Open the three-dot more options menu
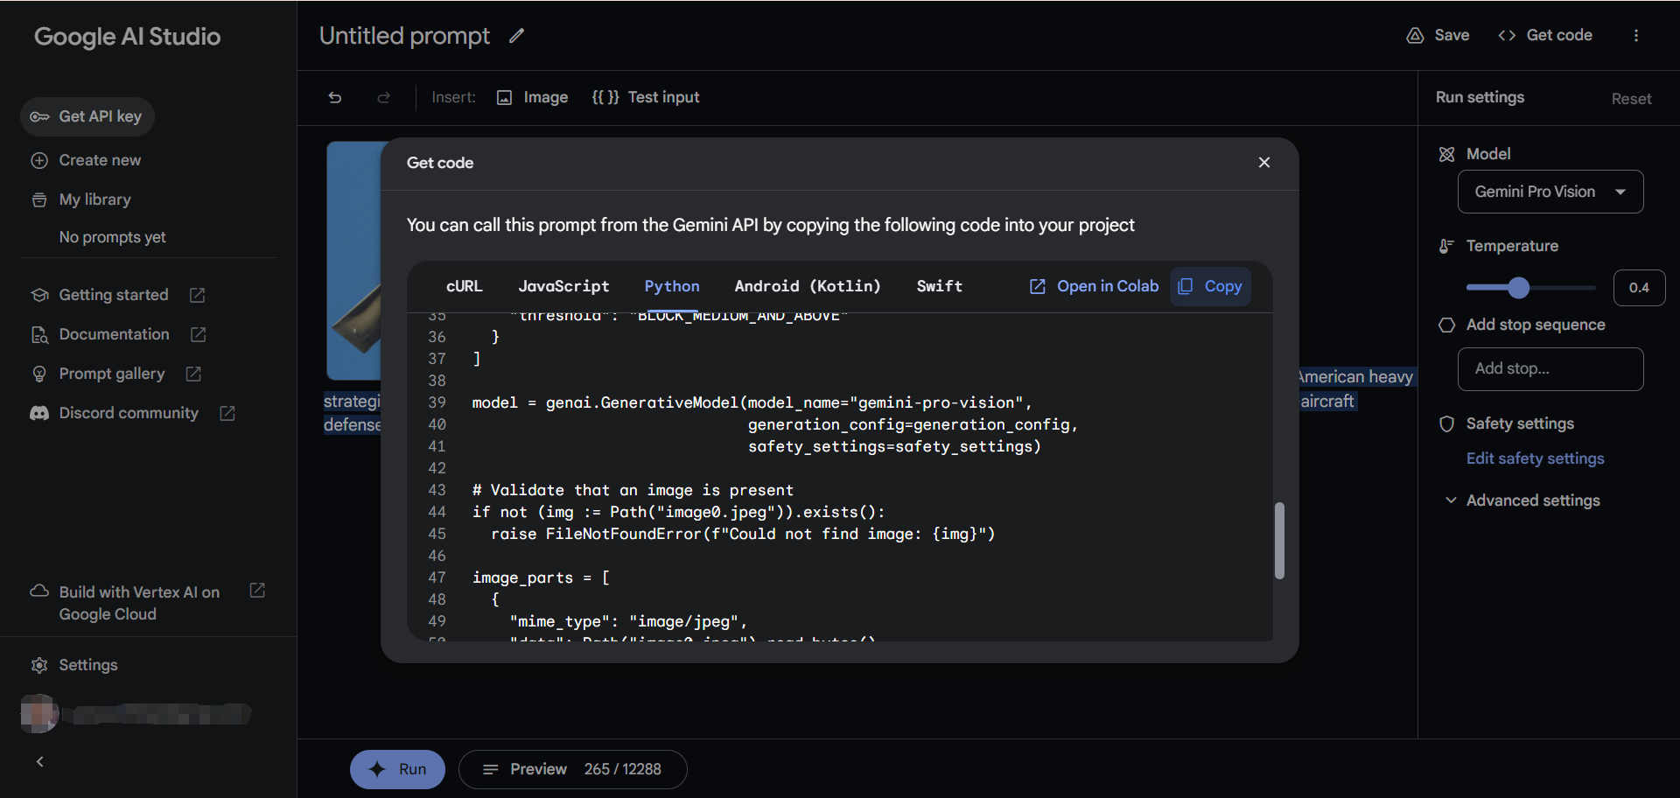The width and height of the screenshot is (1680, 798). pyautogui.click(x=1636, y=36)
